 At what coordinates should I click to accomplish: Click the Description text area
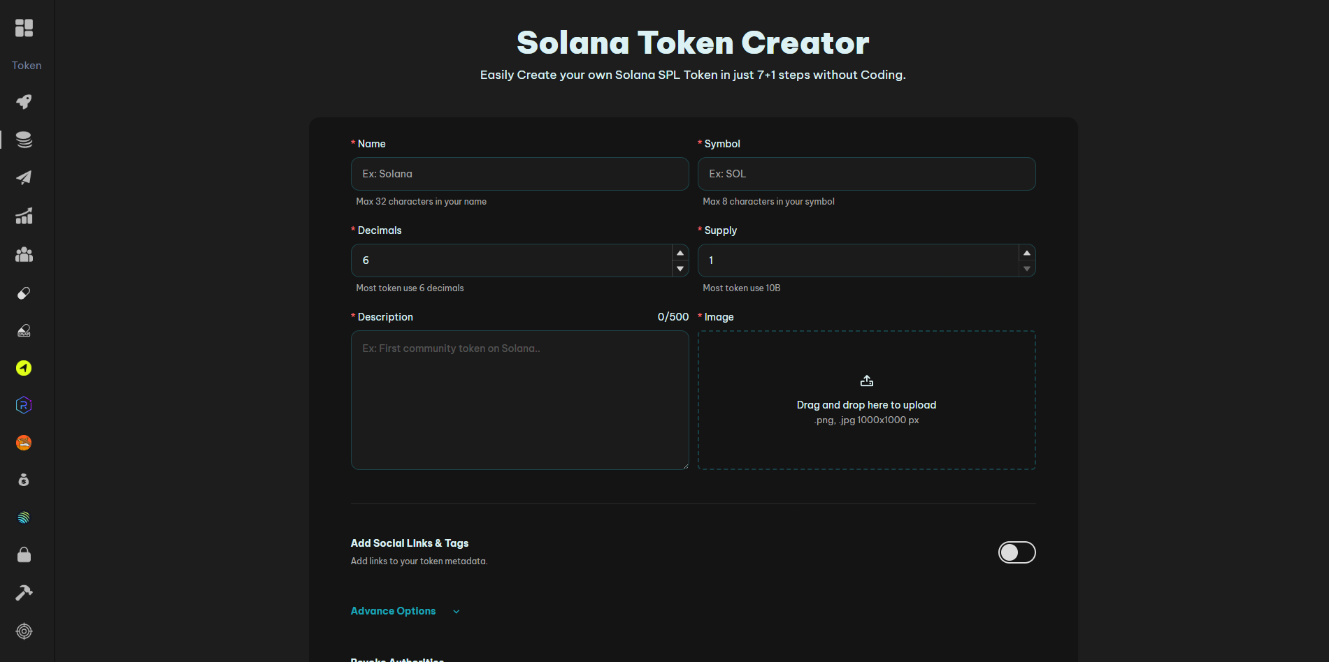519,400
